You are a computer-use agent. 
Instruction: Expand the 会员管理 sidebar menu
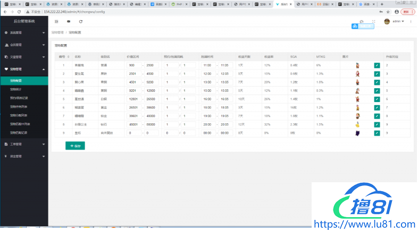tap(24, 45)
